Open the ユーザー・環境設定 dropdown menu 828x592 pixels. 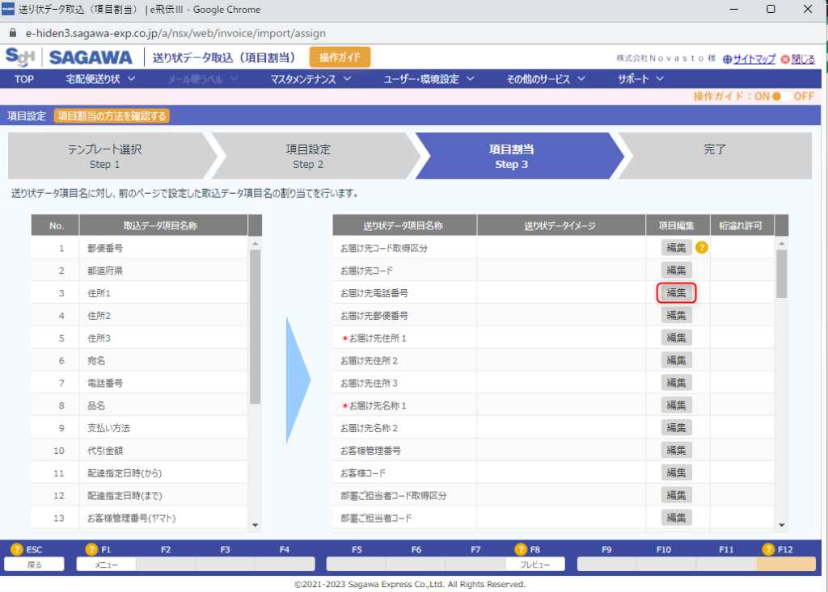pyautogui.click(x=429, y=79)
